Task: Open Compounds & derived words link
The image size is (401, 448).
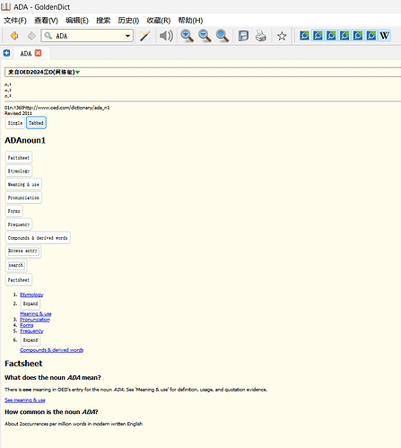Action: 51,350
